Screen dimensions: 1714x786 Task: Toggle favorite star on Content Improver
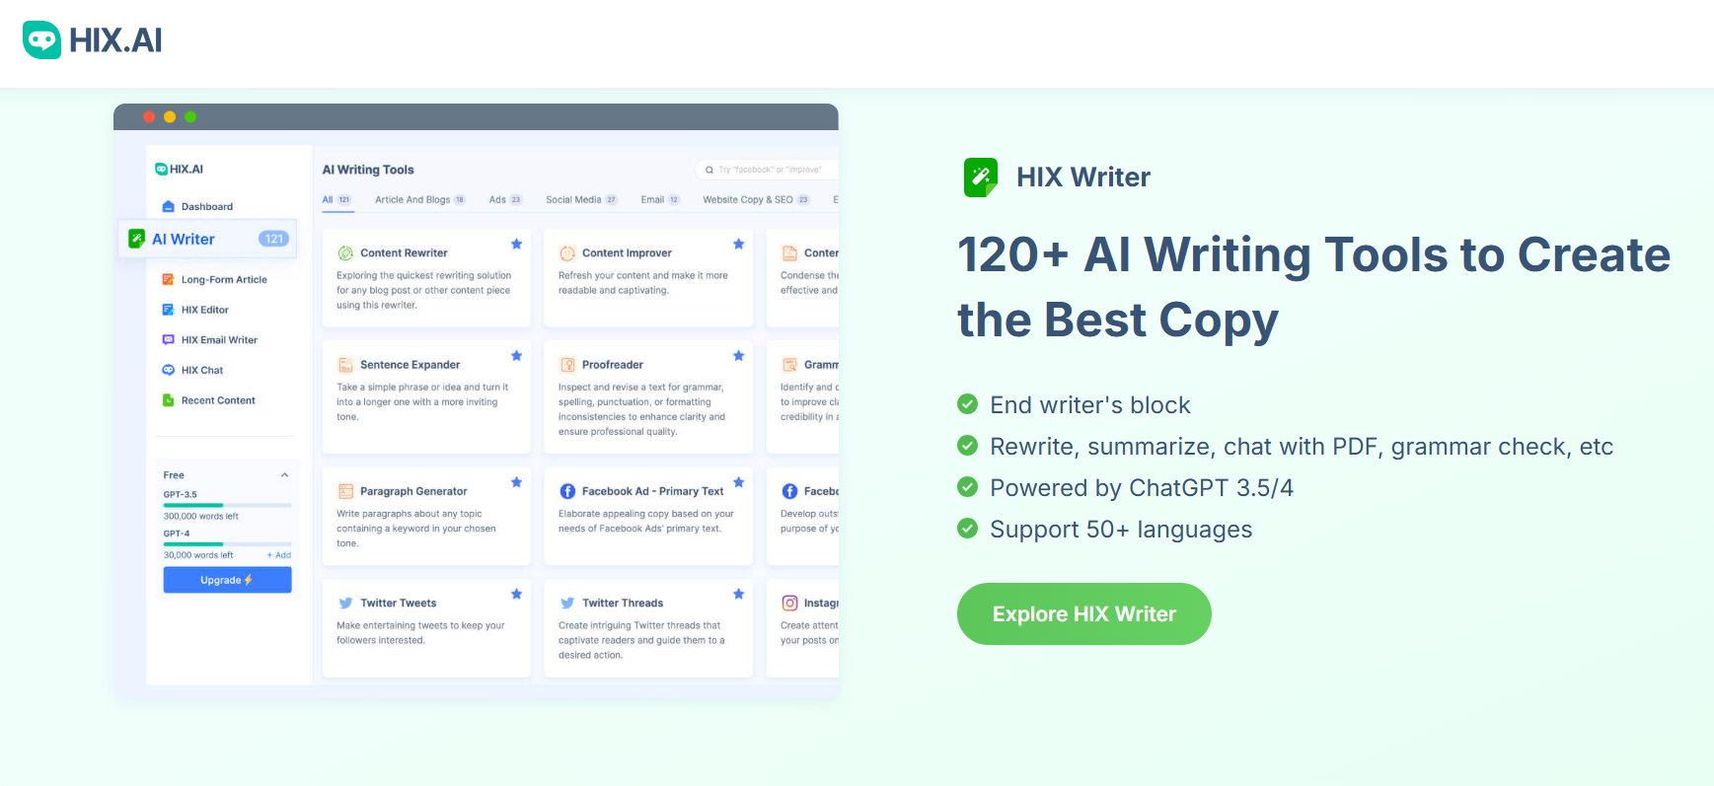(738, 244)
